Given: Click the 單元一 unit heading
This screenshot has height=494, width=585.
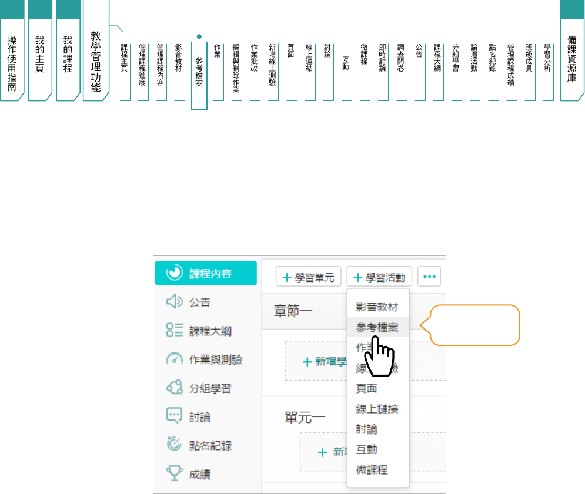Looking at the screenshot, I should (x=305, y=417).
